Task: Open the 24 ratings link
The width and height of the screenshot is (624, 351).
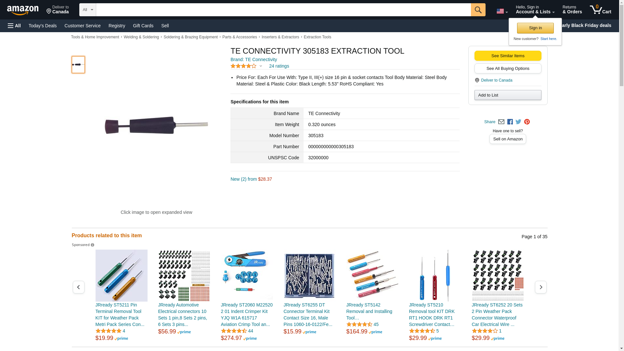Action: pos(279,66)
